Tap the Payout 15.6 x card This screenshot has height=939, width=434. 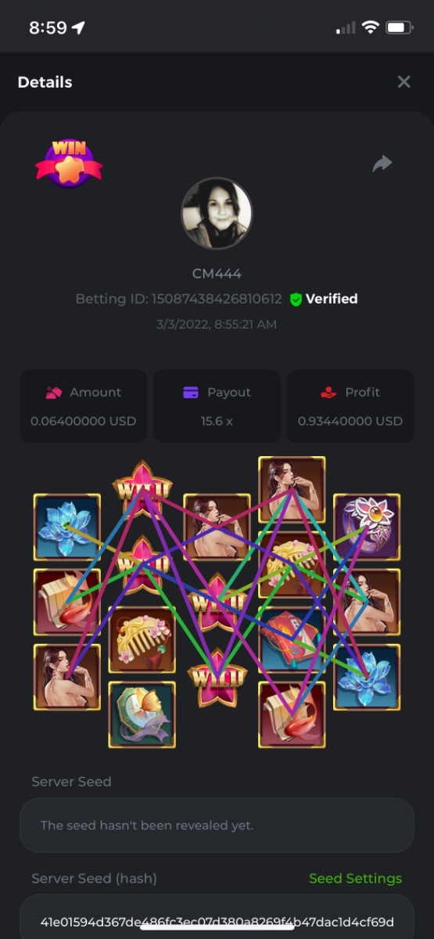217,406
